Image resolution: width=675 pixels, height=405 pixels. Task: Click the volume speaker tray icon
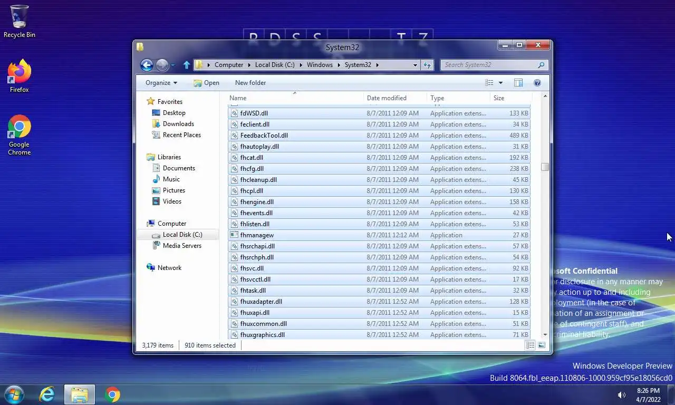pyautogui.click(x=622, y=395)
